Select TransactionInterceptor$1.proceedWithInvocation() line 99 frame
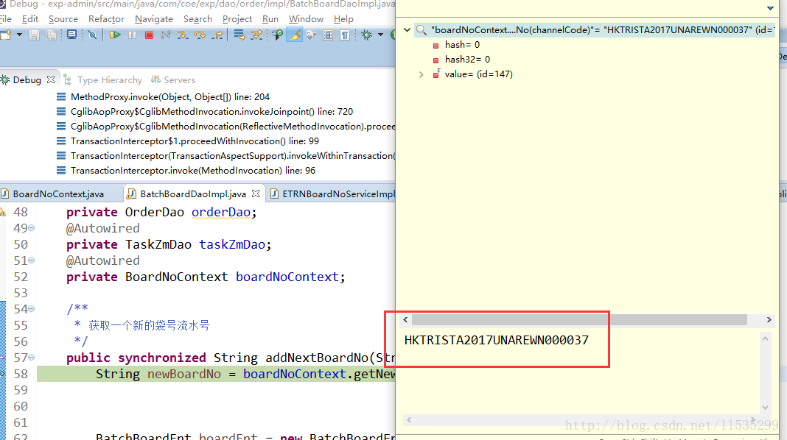 195,141
